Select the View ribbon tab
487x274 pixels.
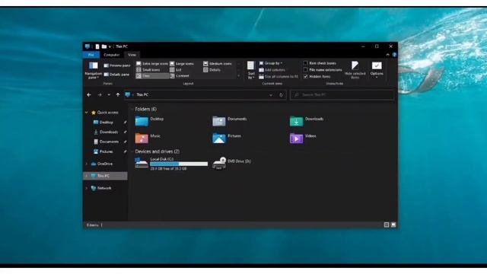pos(132,55)
